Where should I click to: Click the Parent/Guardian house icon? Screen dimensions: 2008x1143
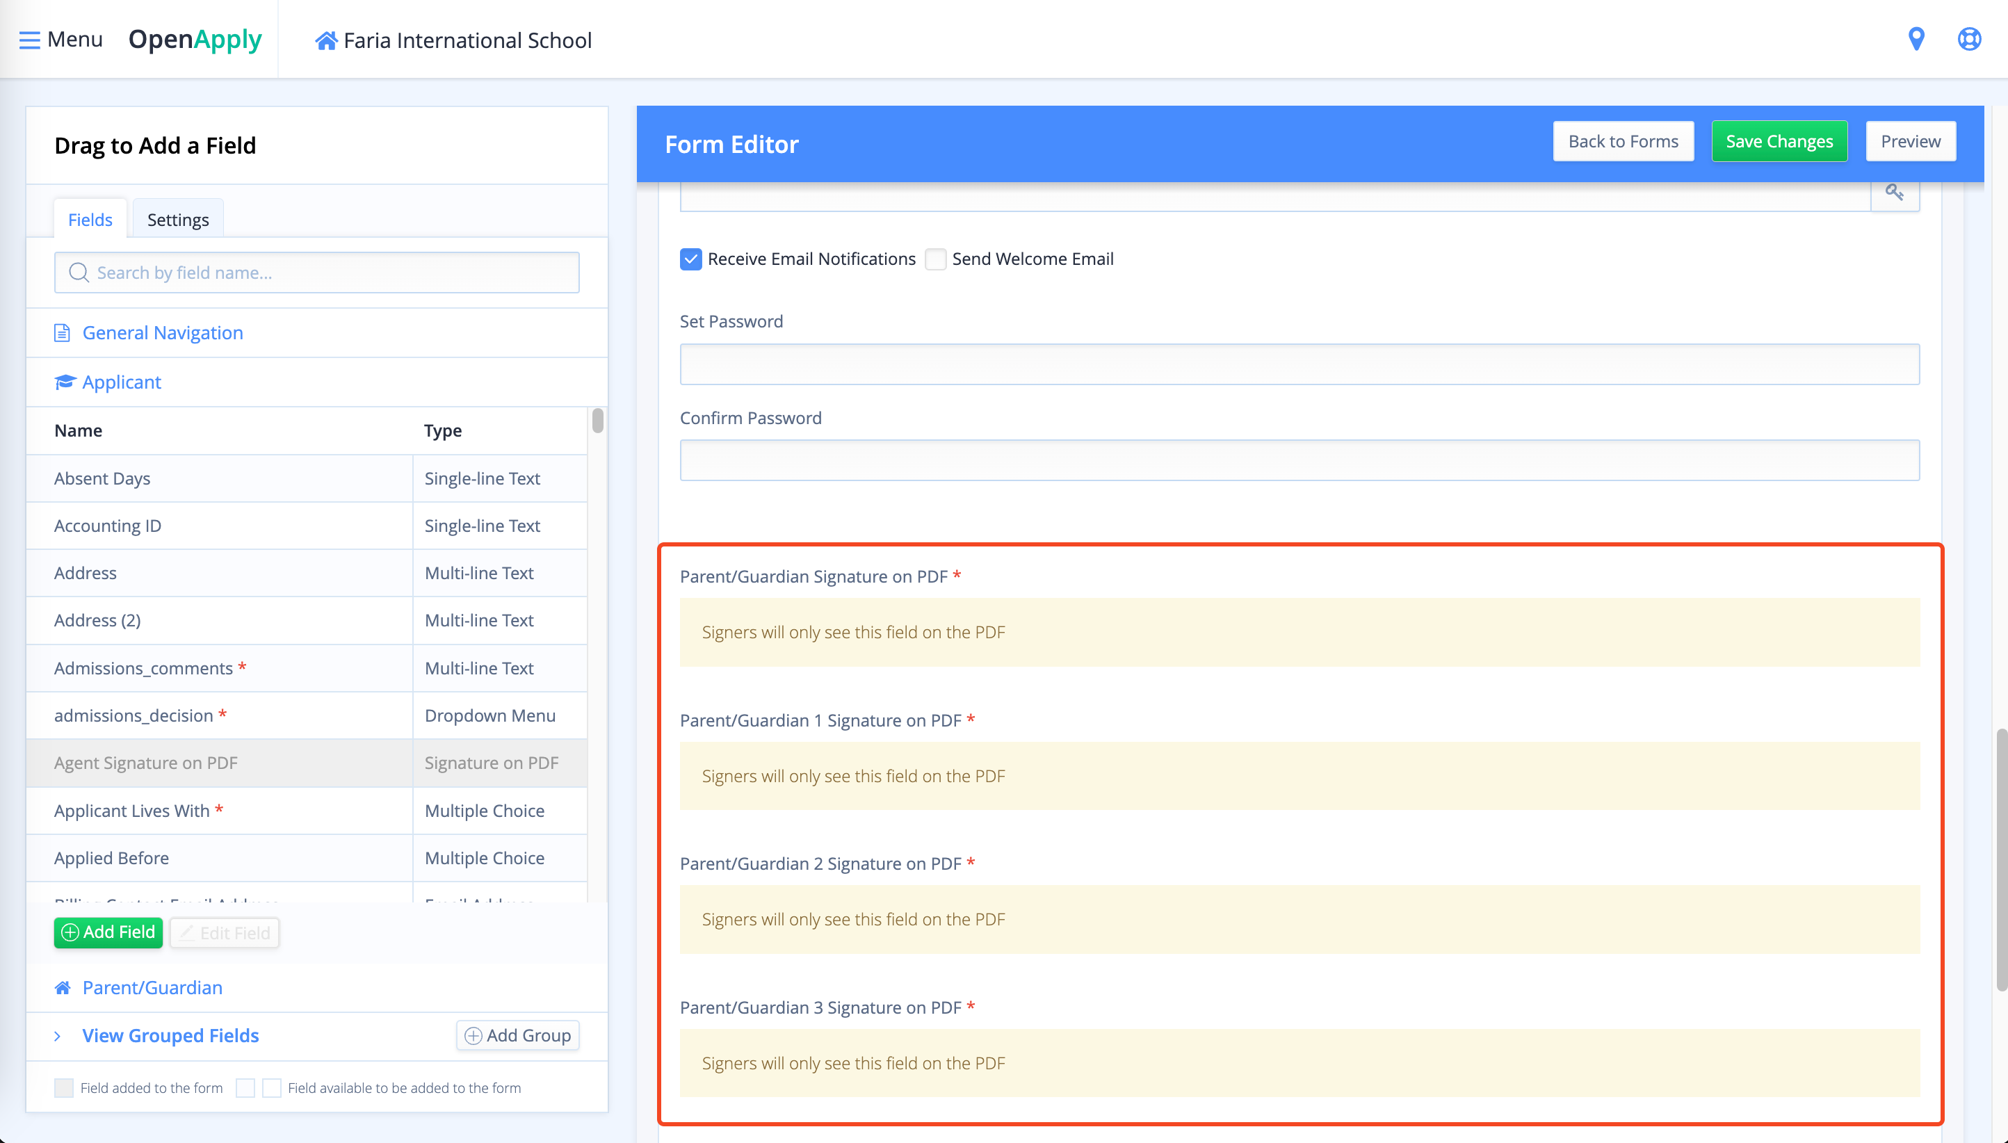(x=63, y=987)
